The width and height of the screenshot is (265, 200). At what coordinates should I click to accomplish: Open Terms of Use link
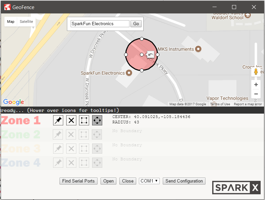click(x=220, y=104)
